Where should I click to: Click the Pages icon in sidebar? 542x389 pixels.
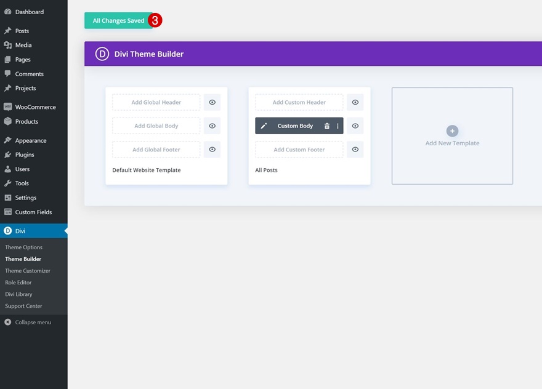[x=7, y=60]
